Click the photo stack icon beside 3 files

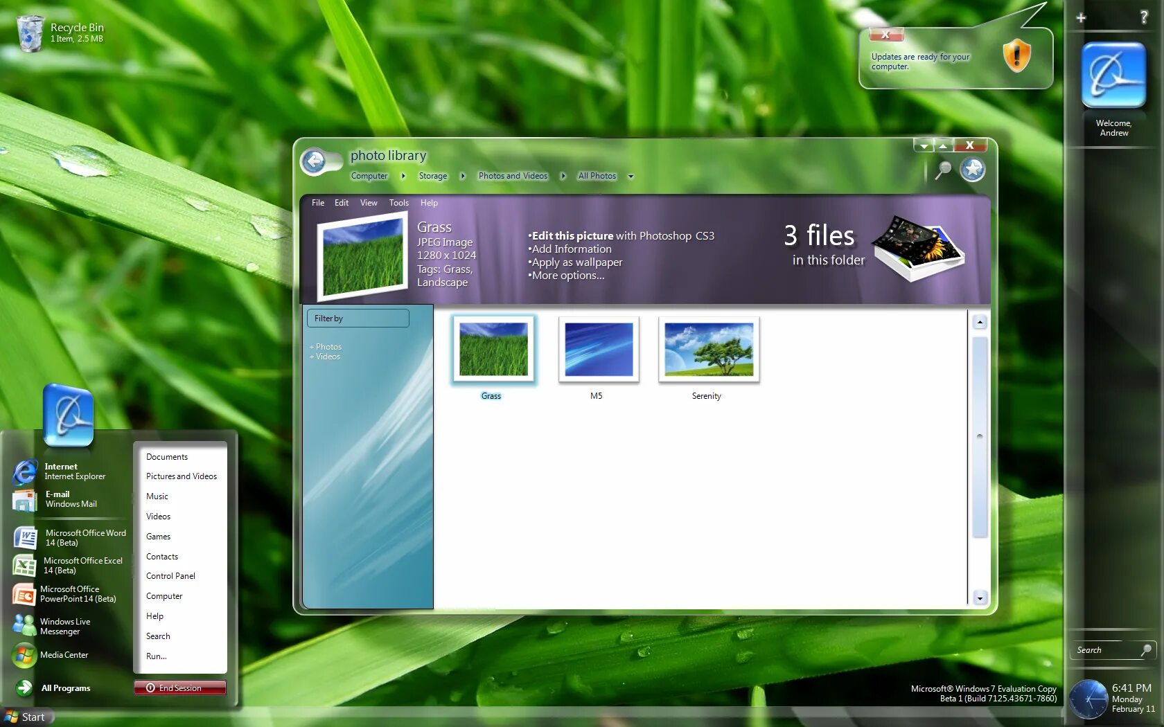click(x=919, y=248)
